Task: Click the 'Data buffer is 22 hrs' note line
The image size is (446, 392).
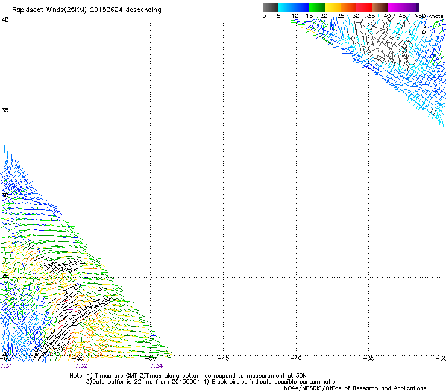Action: point(212,382)
